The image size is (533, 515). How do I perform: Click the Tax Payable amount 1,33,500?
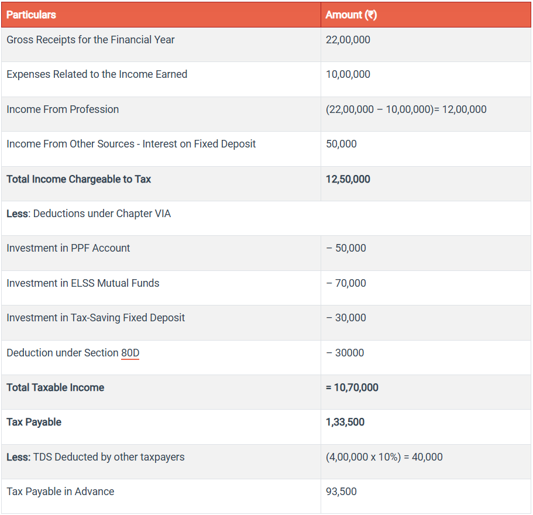[x=345, y=422]
